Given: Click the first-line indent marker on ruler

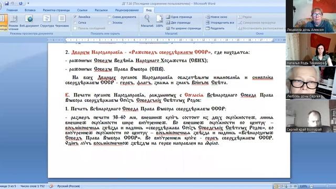Looking at the screenshot, I should pos(65,39).
